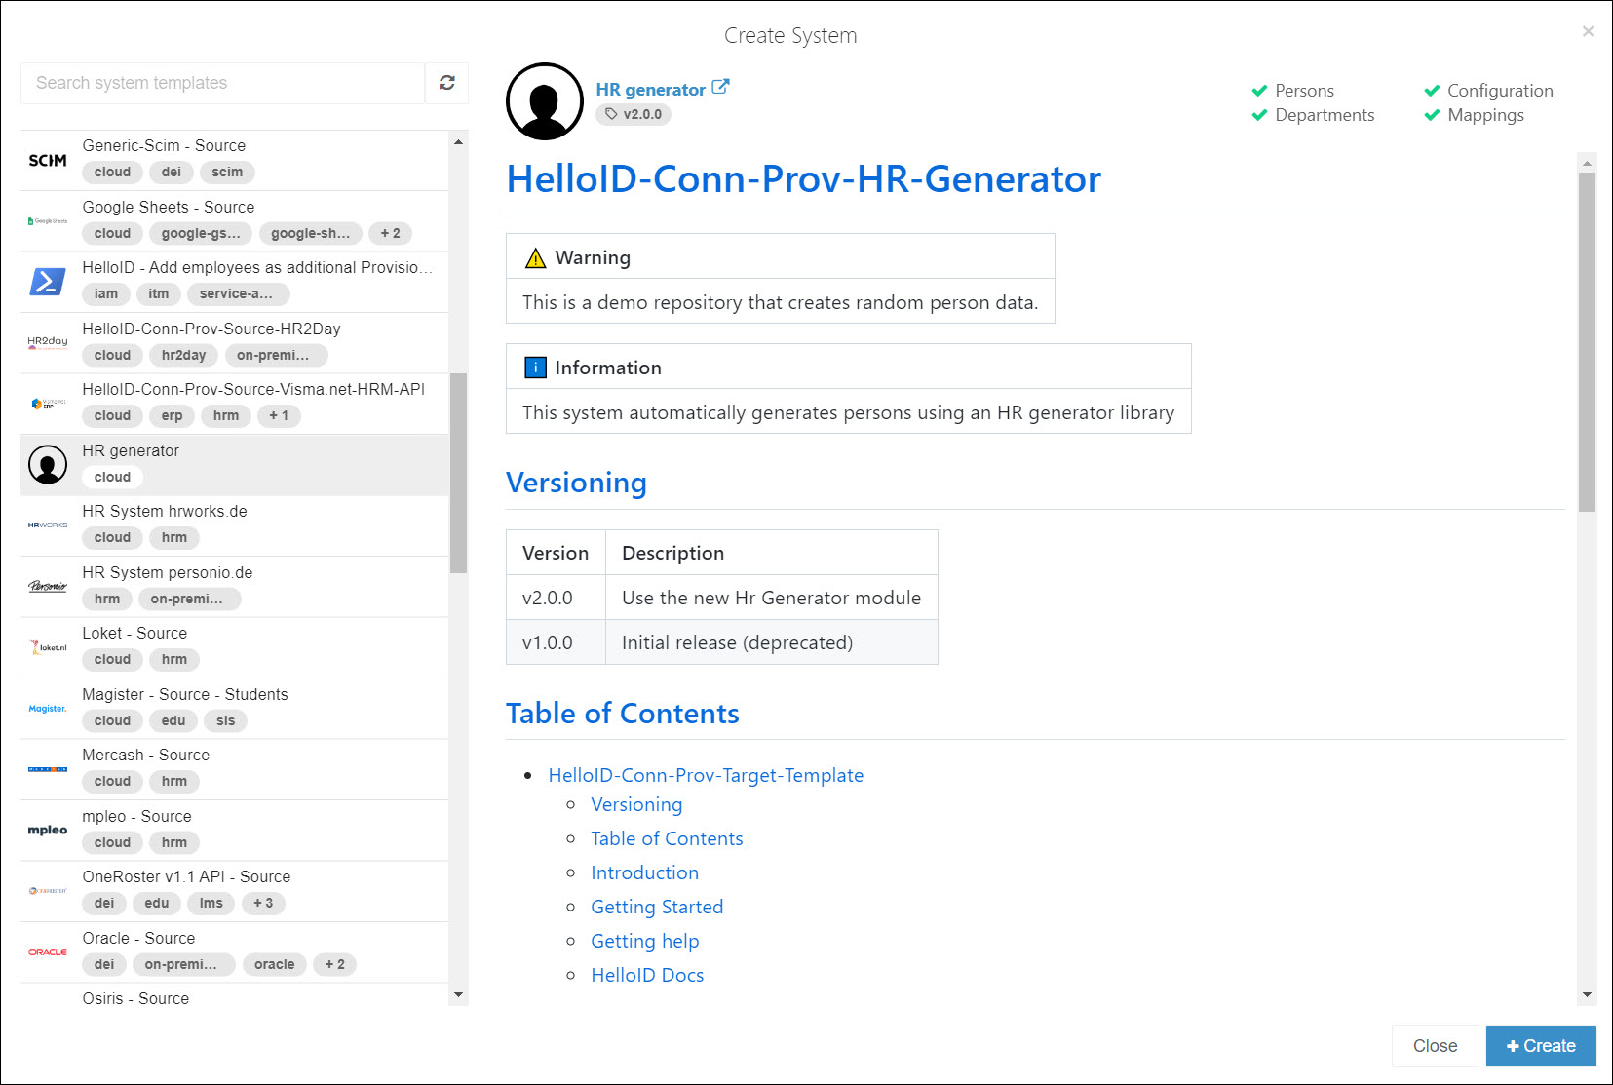Click the Departments green checkmark
The width and height of the screenshot is (1613, 1085).
(1259, 115)
